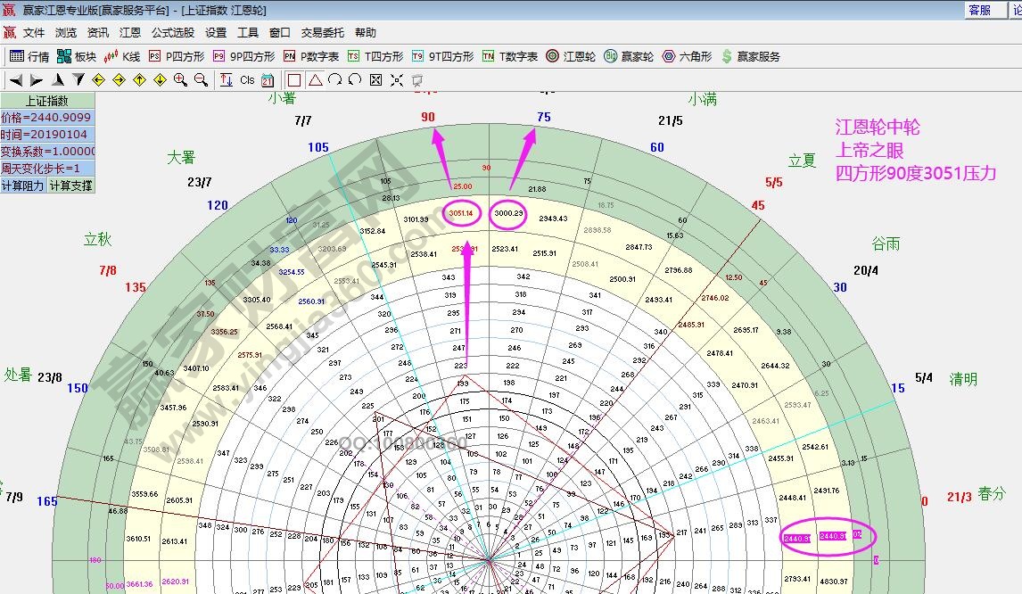Open the 江恩 menu
Screen dimensions: 1022x594
(130, 32)
